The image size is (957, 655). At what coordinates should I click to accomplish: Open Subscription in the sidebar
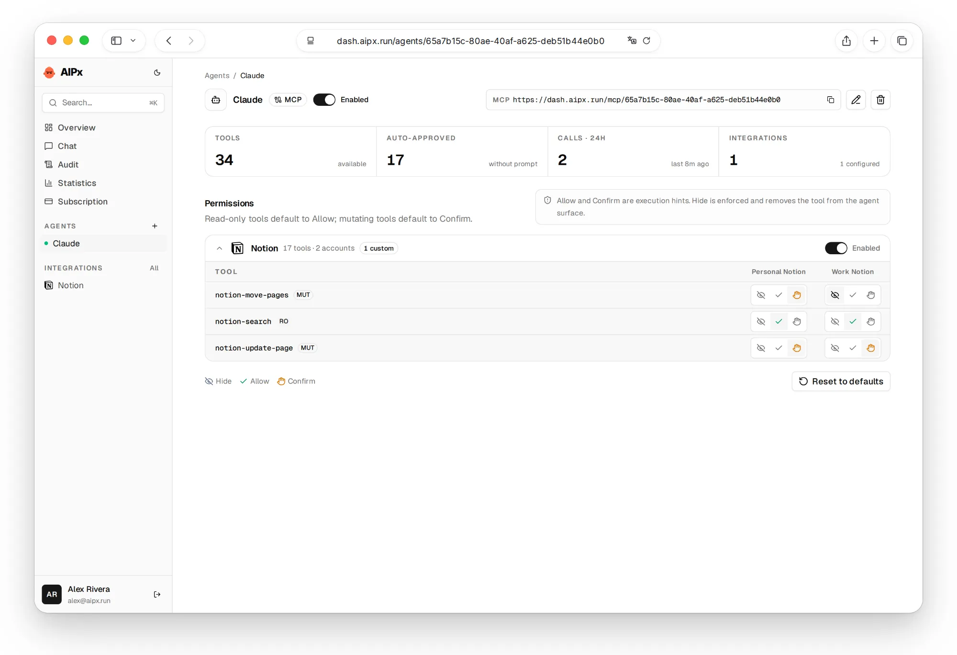(103, 202)
